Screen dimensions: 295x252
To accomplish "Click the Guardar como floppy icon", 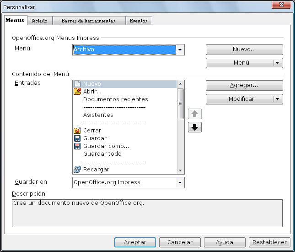I will click(77, 146).
